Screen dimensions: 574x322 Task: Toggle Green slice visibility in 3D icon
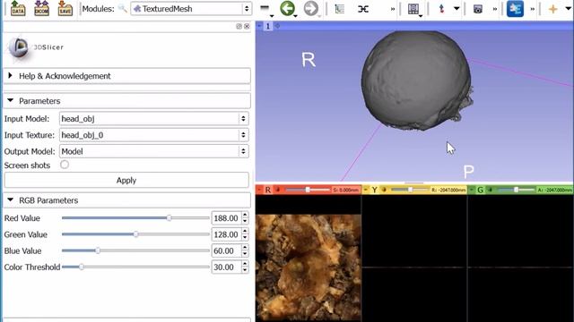pos(491,190)
